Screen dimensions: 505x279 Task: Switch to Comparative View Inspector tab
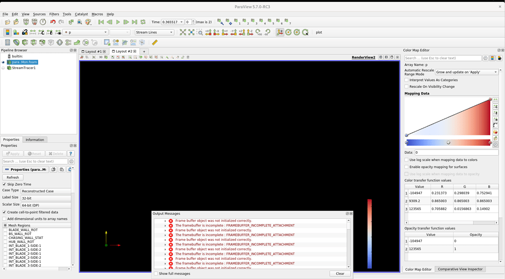(x=460, y=269)
